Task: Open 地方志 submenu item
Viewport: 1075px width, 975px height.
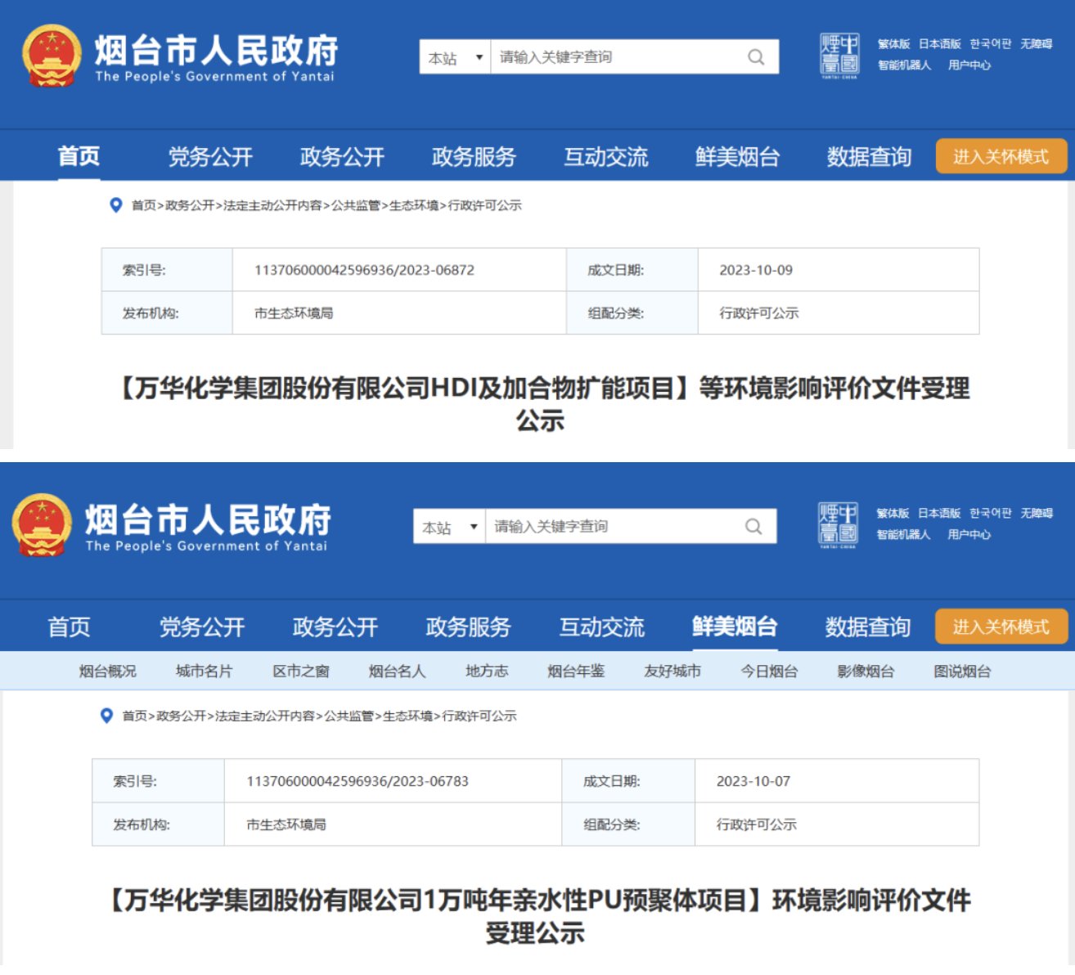Action: (487, 672)
